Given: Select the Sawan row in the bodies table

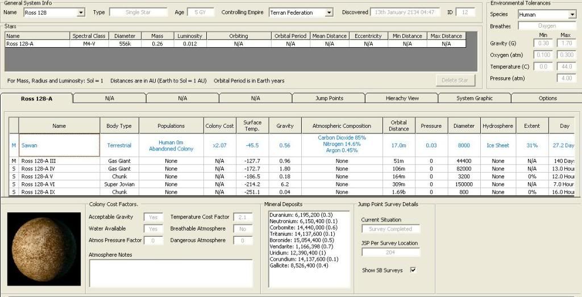Looking at the screenshot, I should [292, 145].
